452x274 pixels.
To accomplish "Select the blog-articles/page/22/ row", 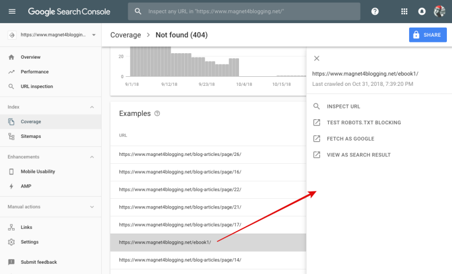I will (x=208, y=190).
